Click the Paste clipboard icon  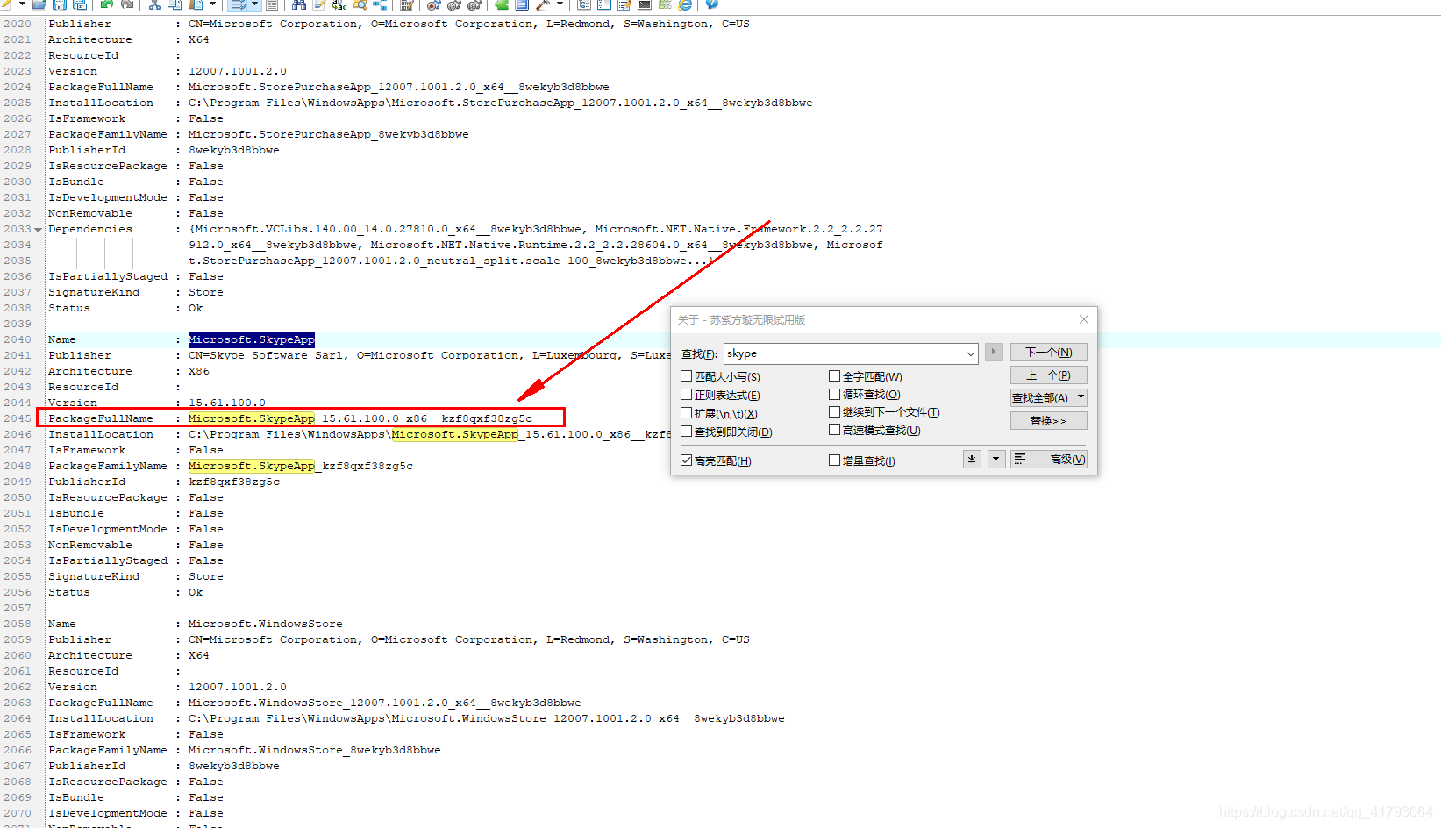(x=195, y=4)
